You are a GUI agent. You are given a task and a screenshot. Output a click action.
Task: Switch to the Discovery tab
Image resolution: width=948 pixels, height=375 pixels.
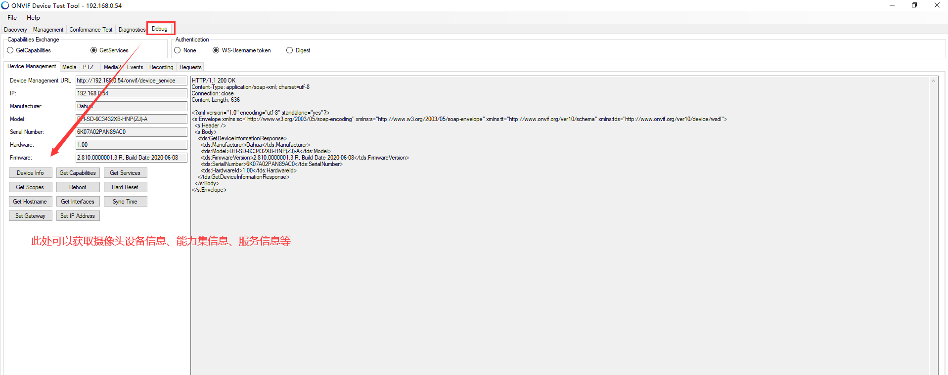click(15, 30)
